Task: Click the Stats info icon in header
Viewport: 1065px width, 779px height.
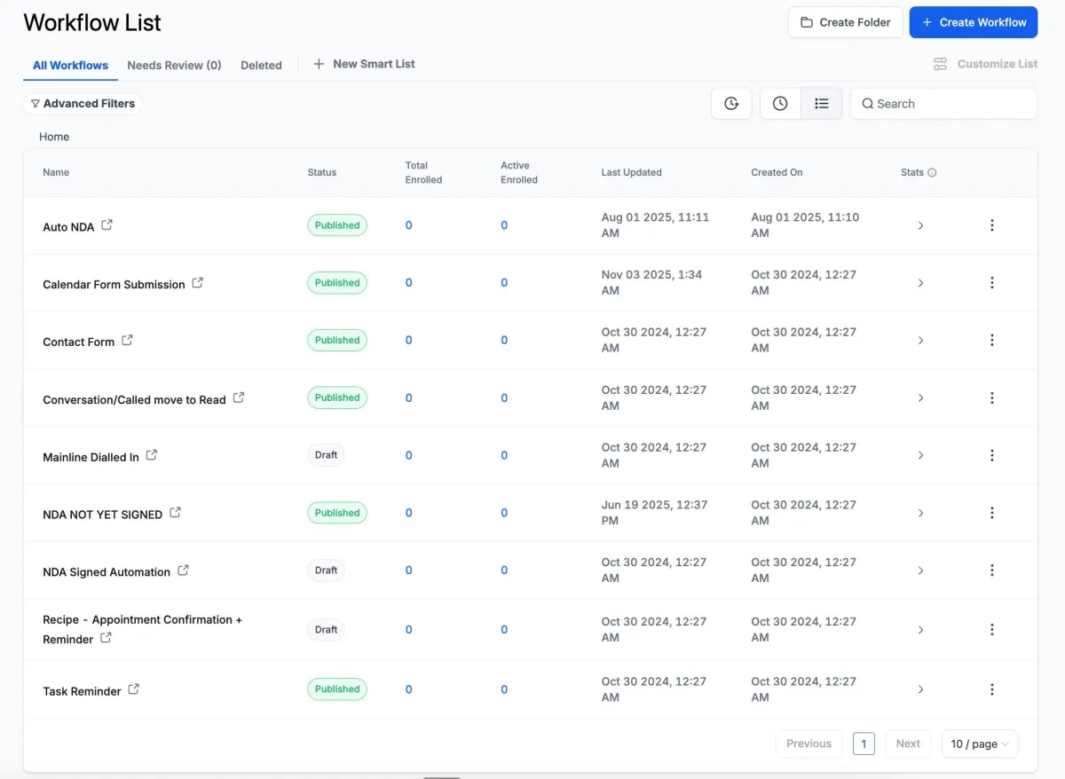Action: pyautogui.click(x=932, y=173)
